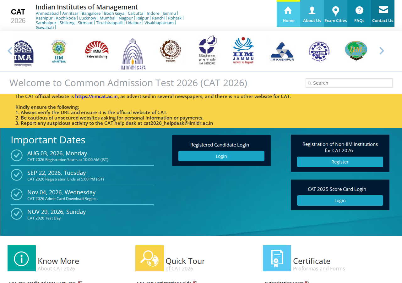This screenshot has height=283, width=402.
Task: Select the IIM Bodh Gaya logo
Action: [133, 54]
